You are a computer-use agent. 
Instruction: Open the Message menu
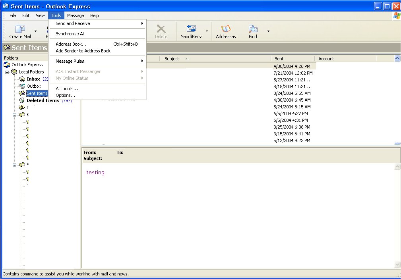coord(76,15)
